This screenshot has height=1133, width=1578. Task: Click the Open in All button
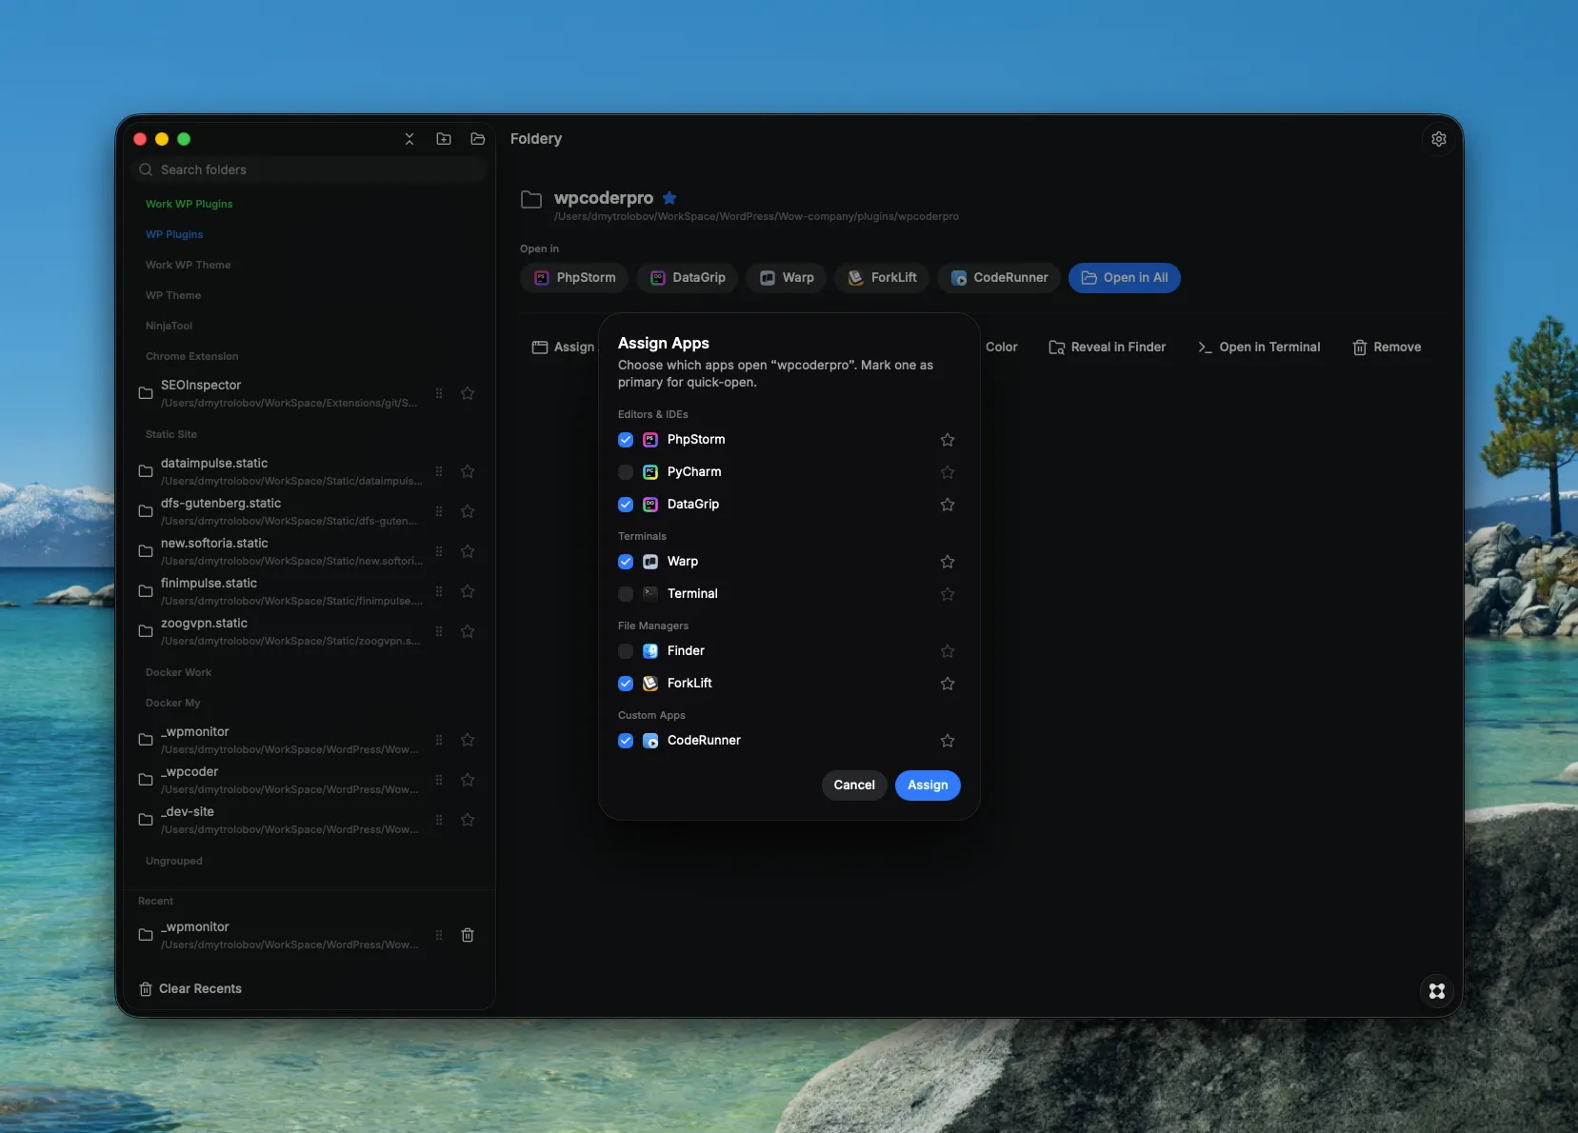tap(1124, 278)
